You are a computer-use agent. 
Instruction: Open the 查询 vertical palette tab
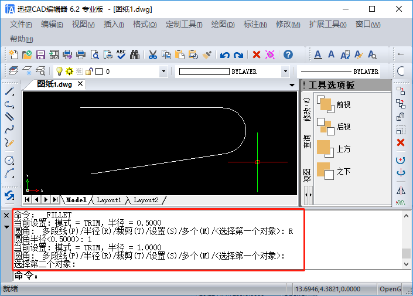(307, 141)
